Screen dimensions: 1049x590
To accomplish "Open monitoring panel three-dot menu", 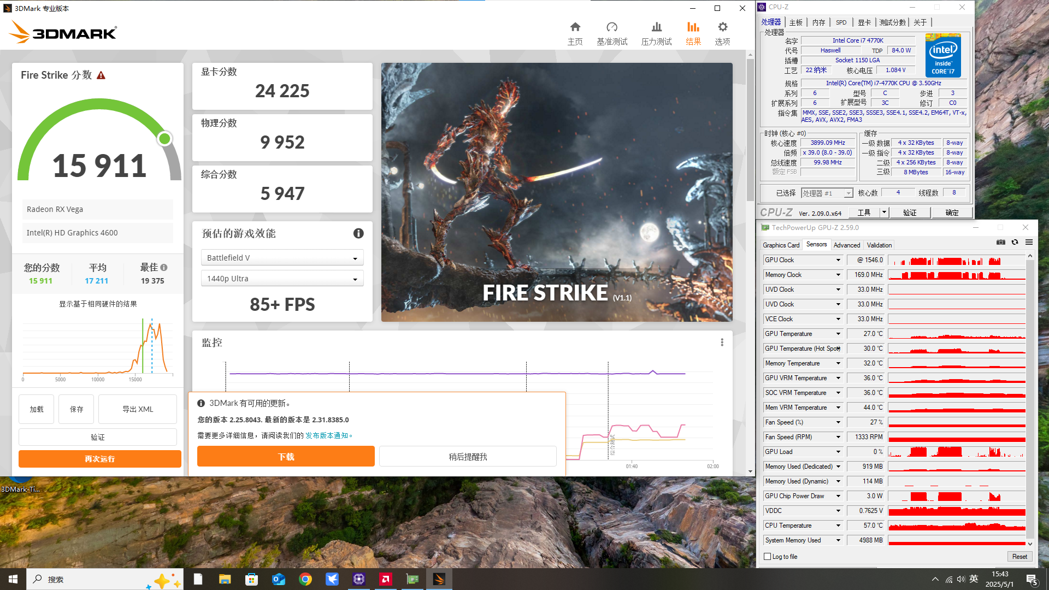I will (722, 343).
